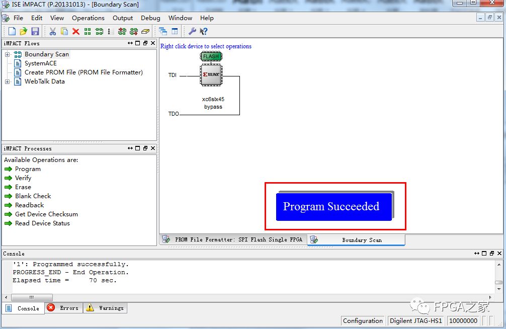The image size is (506, 329).
Task: Open the Output menu
Action: click(x=123, y=18)
